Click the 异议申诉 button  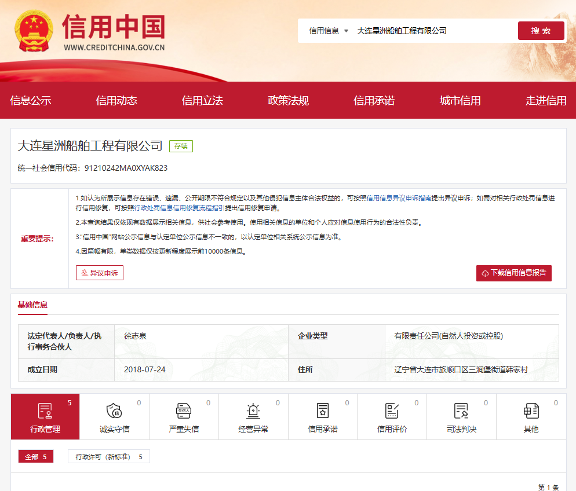click(x=100, y=273)
